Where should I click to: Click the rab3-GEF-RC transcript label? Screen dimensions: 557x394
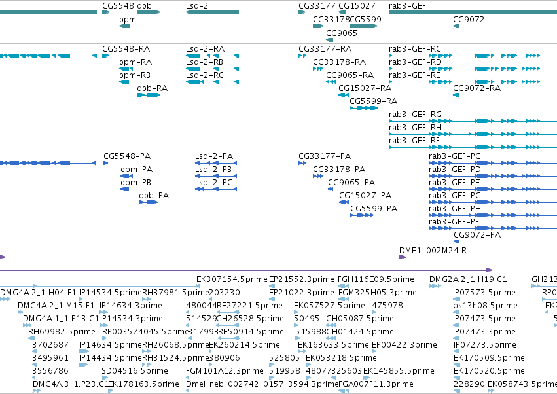(415, 49)
